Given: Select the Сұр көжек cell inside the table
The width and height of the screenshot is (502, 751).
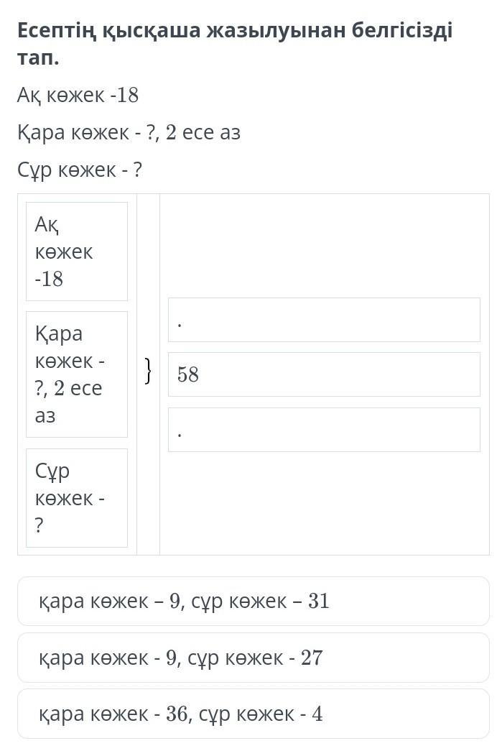Looking at the screenshot, I should (x=77, y=498).
